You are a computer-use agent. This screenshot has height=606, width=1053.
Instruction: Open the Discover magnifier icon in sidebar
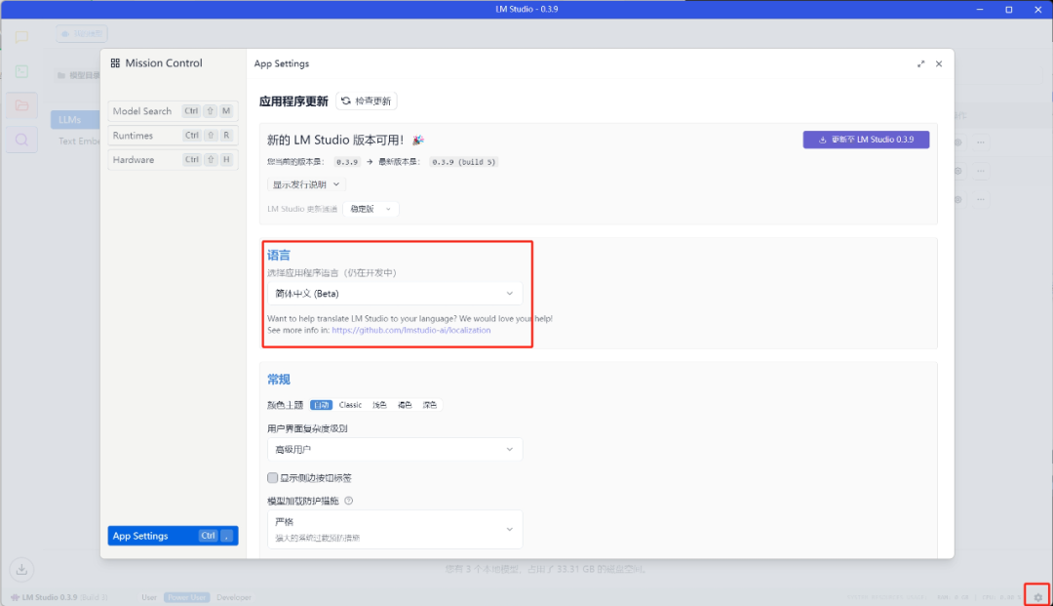(21, 140)
